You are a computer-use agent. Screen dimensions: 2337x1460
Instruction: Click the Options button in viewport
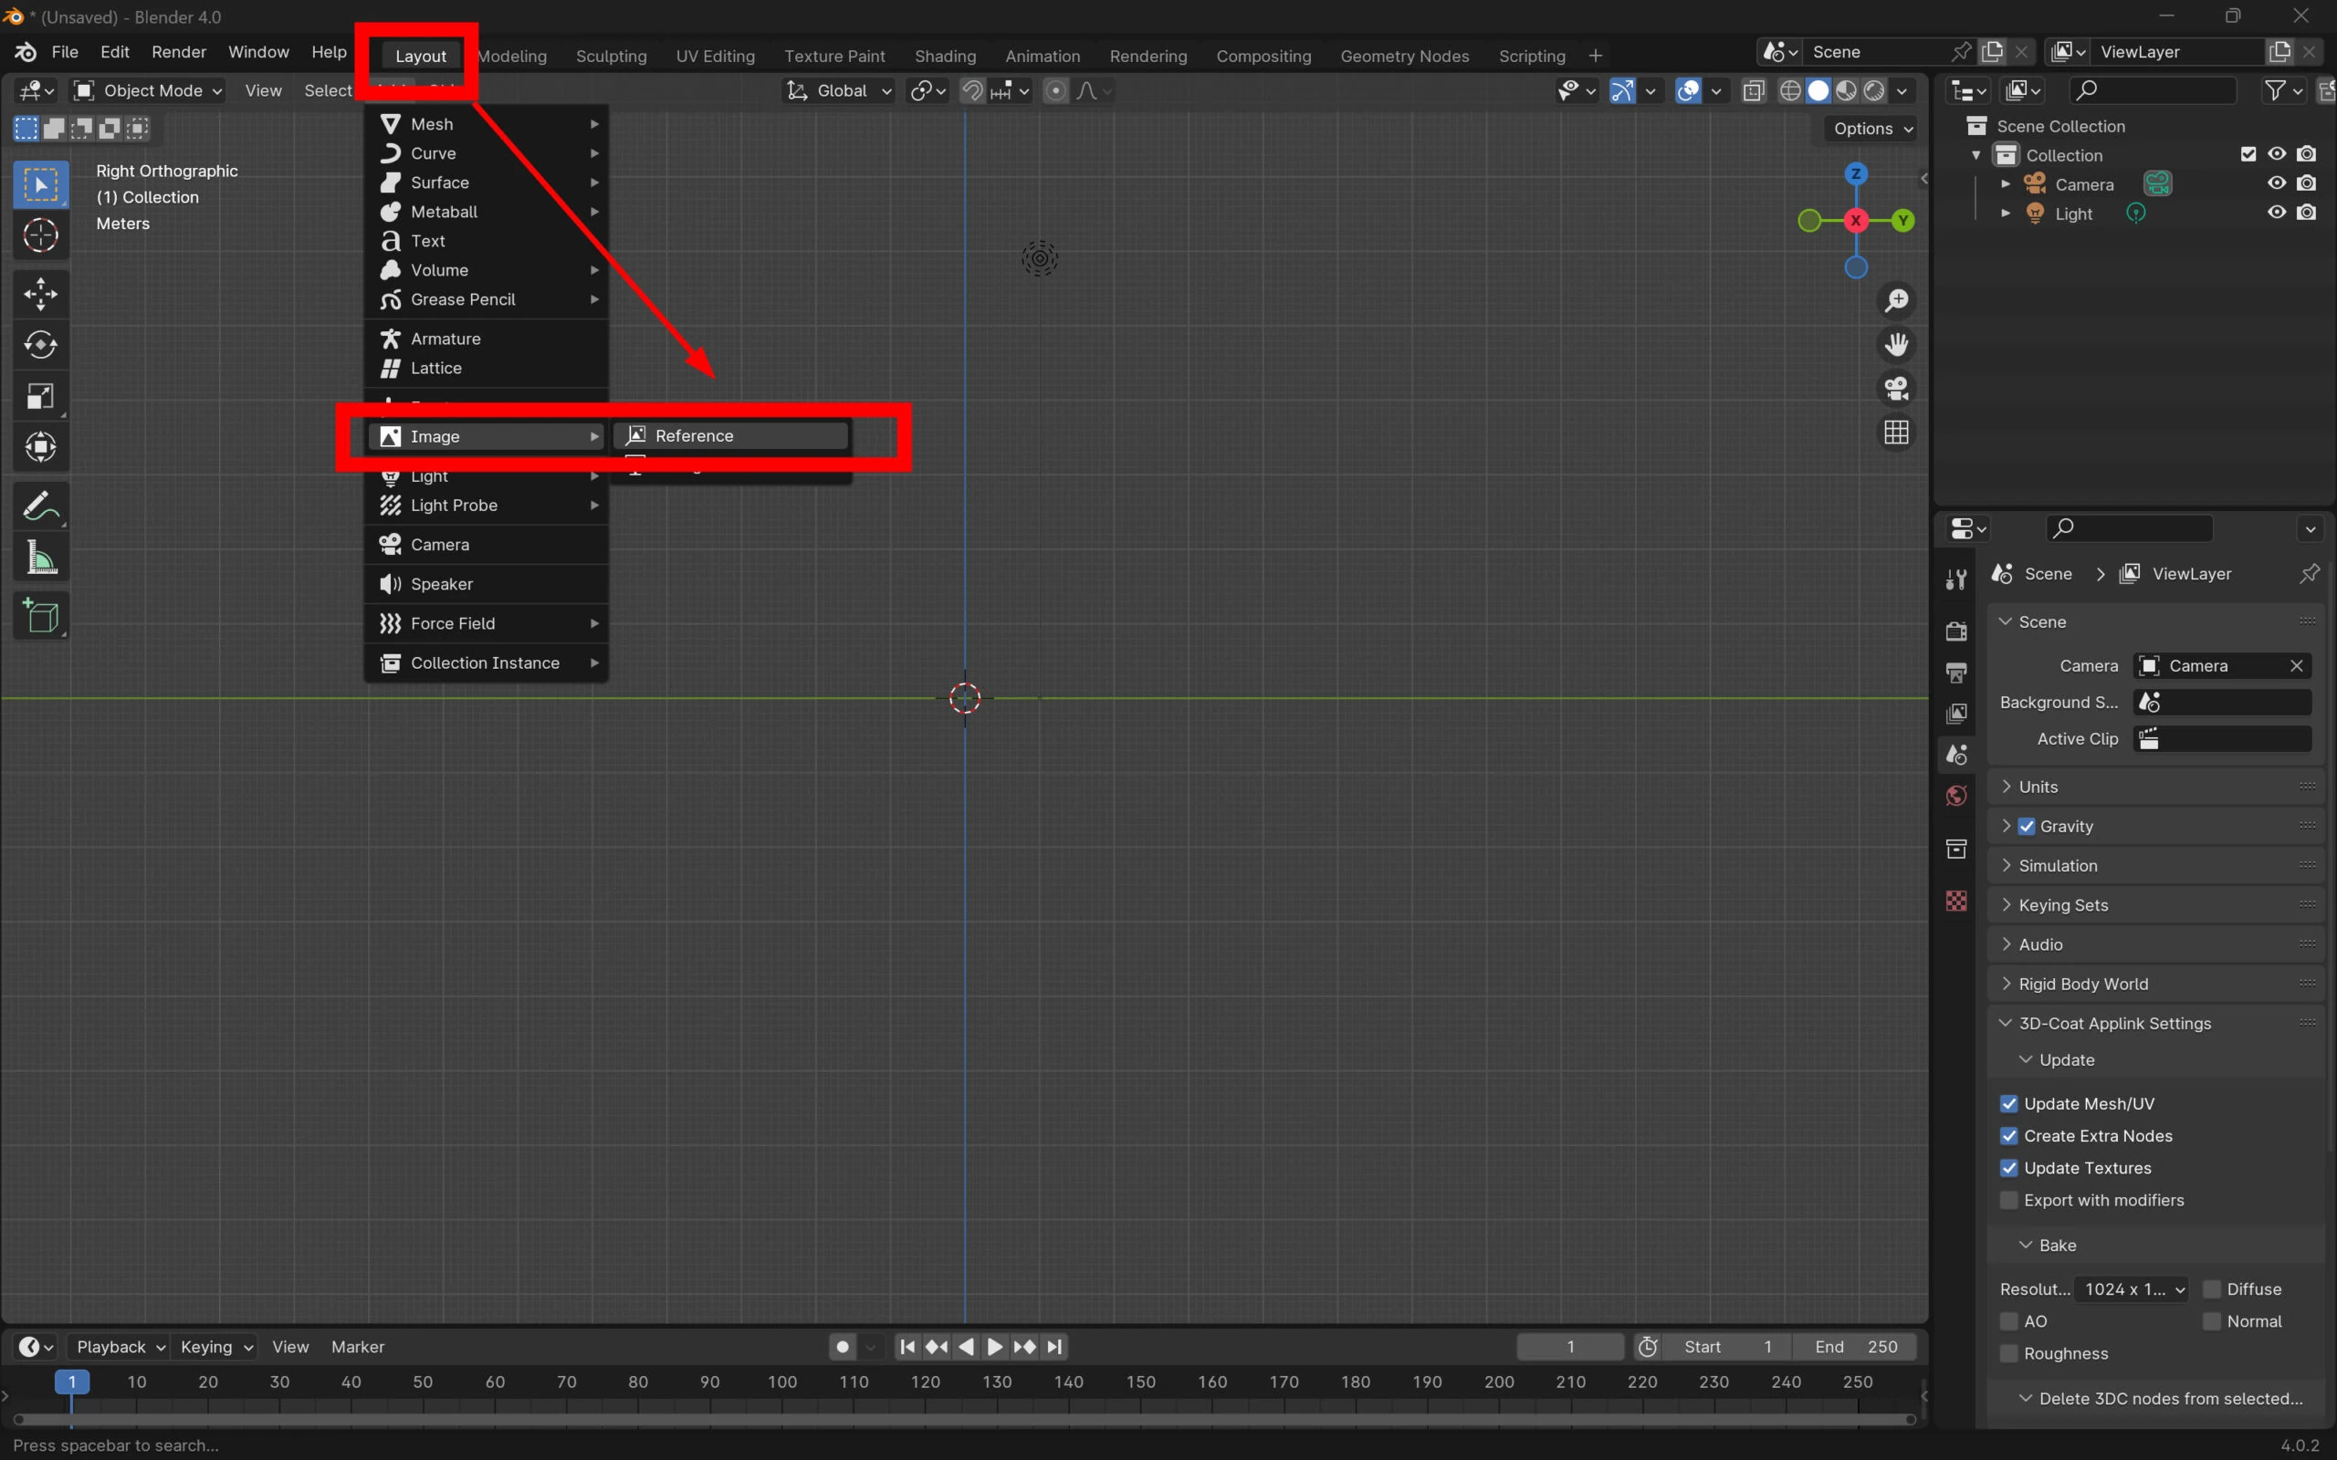(x=1871, y=129)
